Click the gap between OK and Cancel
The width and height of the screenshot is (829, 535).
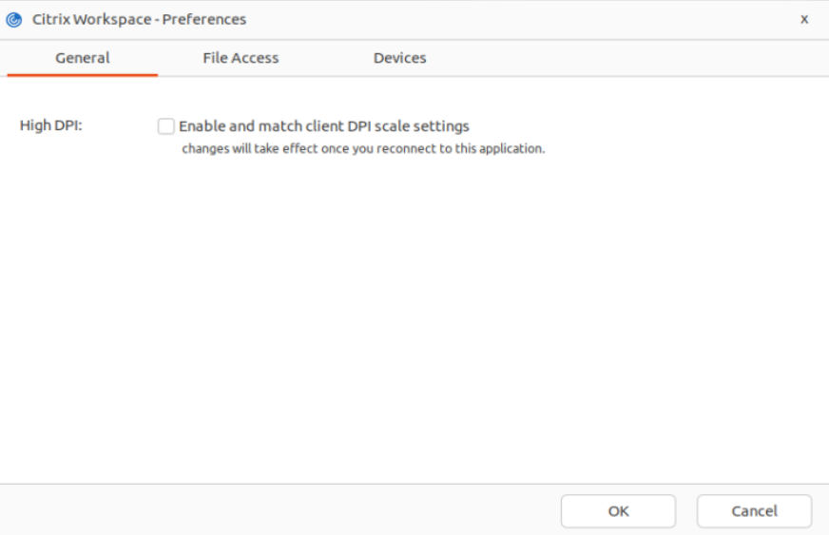[x=686, y=511]
